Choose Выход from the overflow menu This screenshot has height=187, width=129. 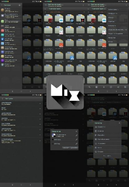(118, 42)
